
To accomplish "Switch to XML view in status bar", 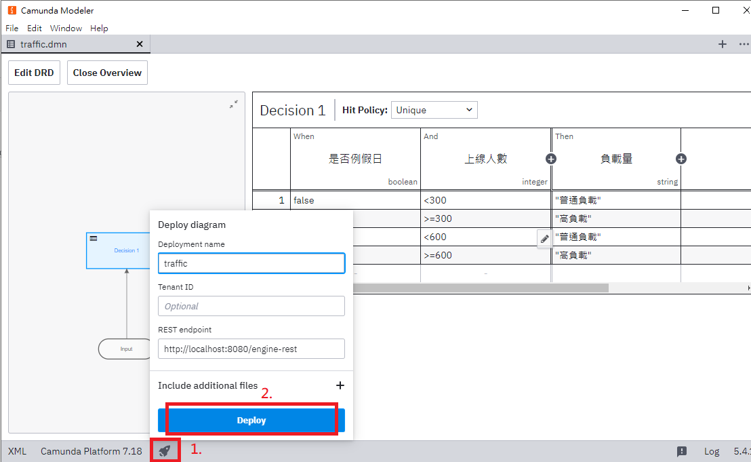I will point(17,451).
